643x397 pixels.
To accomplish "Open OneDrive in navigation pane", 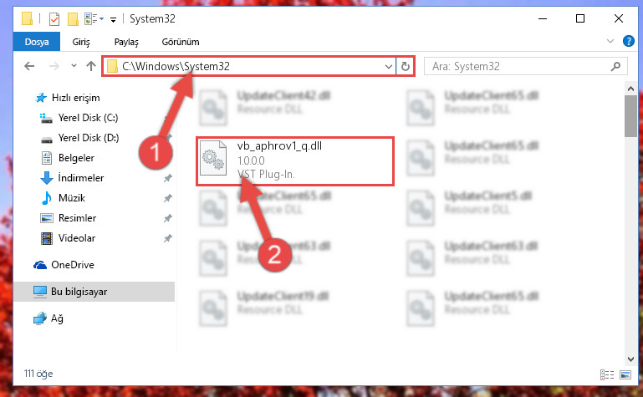I will click(72, 265).
